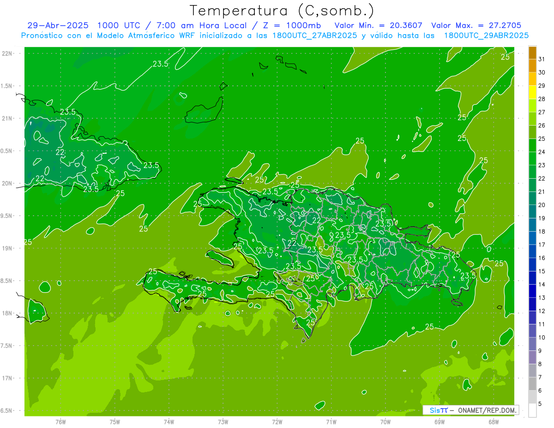The width and height of the screenshot is (554, 428).
Task: Click the "72W" longitude axis label
Action: click(277, 422)
